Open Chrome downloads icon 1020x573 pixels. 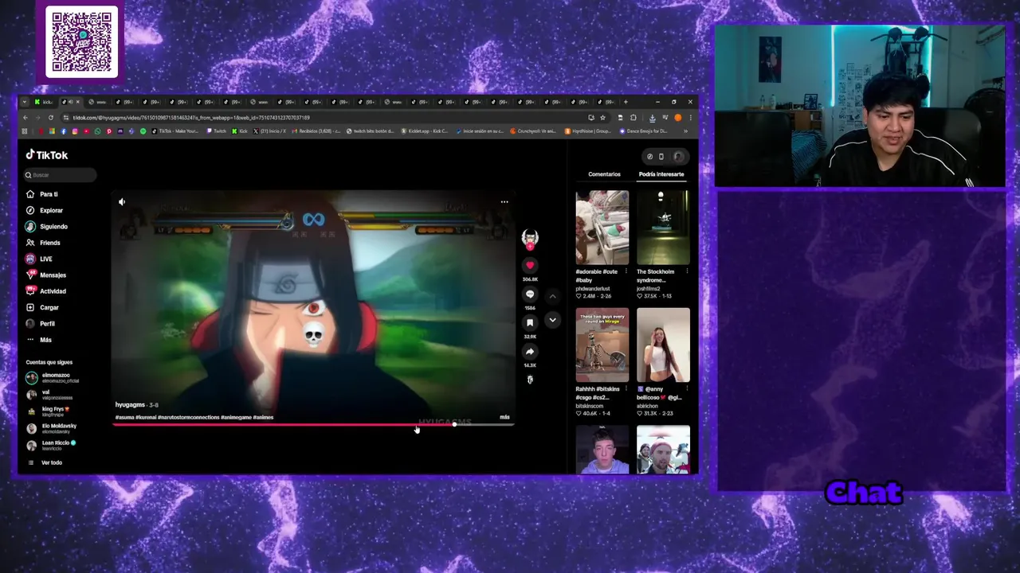[653, 118]
